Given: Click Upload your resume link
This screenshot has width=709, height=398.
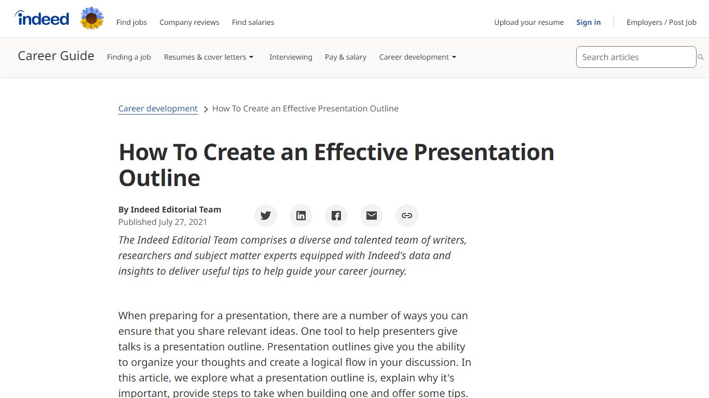Looking at the screenshot, I should [x=529, y=22].
